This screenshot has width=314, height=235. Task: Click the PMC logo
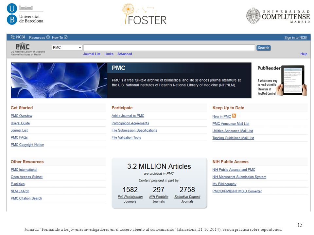[x=23, y=47]
